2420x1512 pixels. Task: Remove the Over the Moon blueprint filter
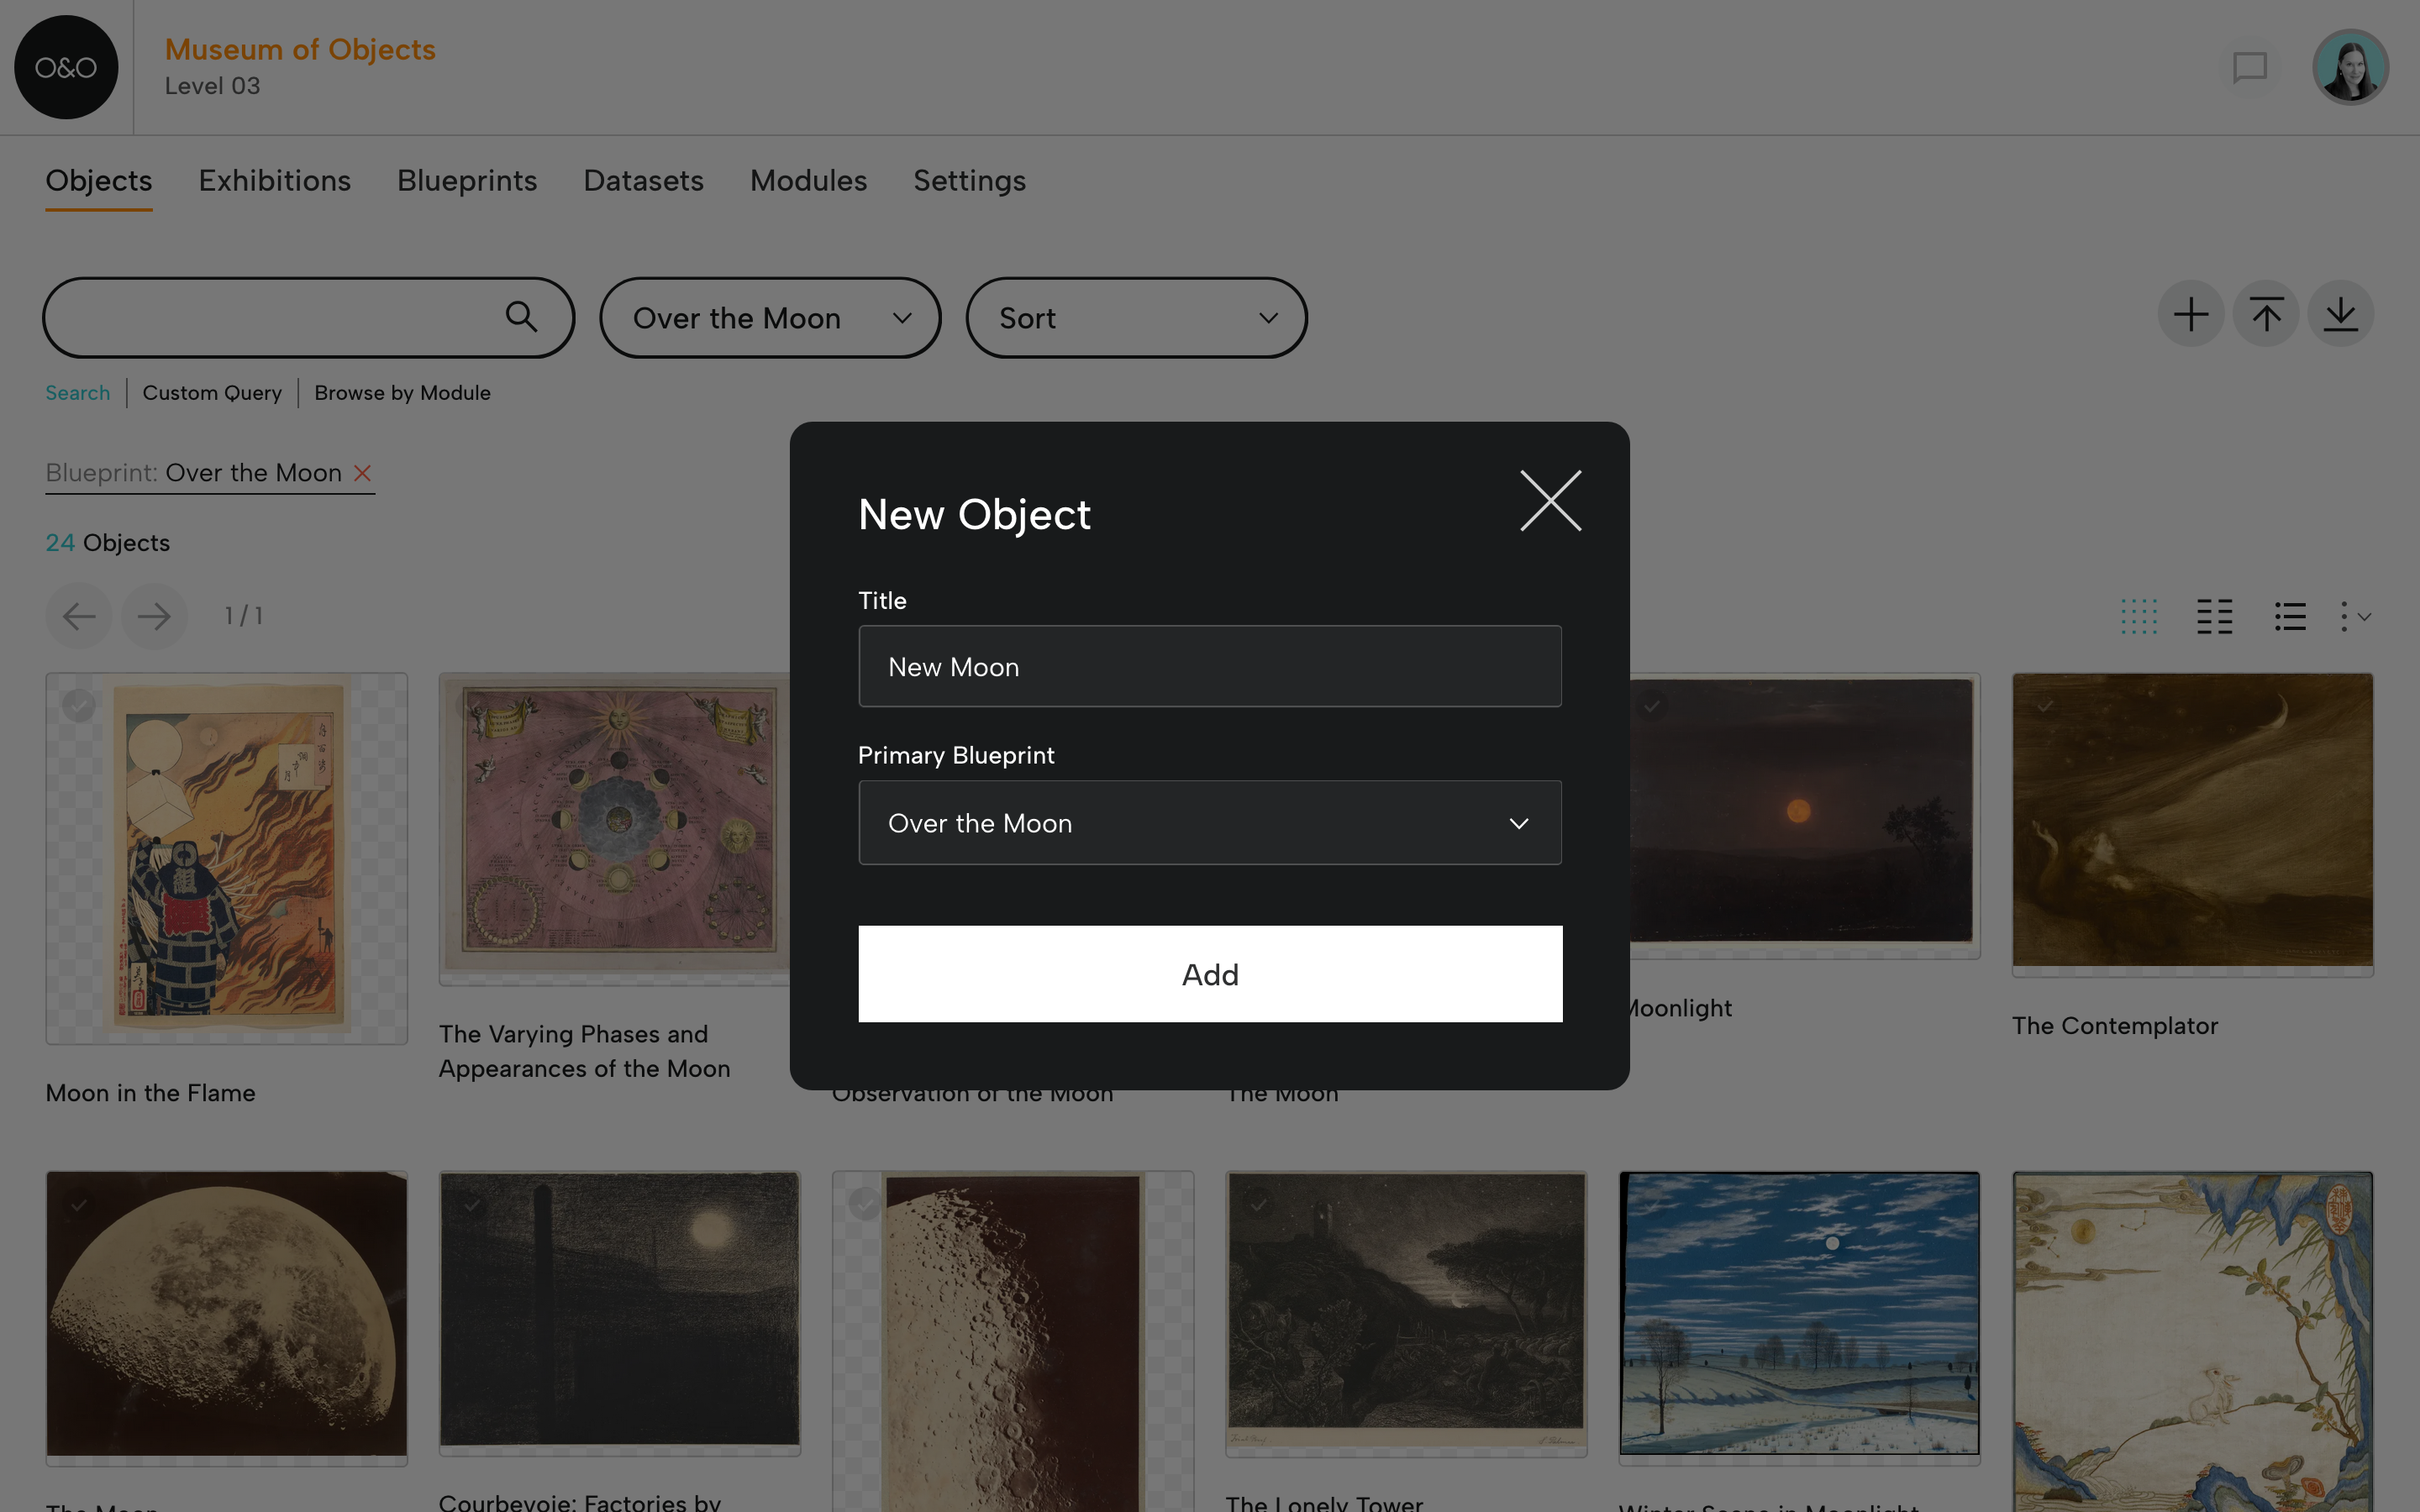(363, 473)
